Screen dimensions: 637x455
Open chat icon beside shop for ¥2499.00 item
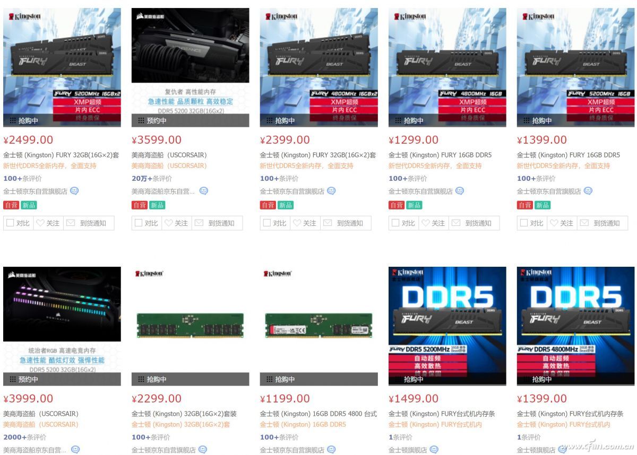tap(74, 191)
